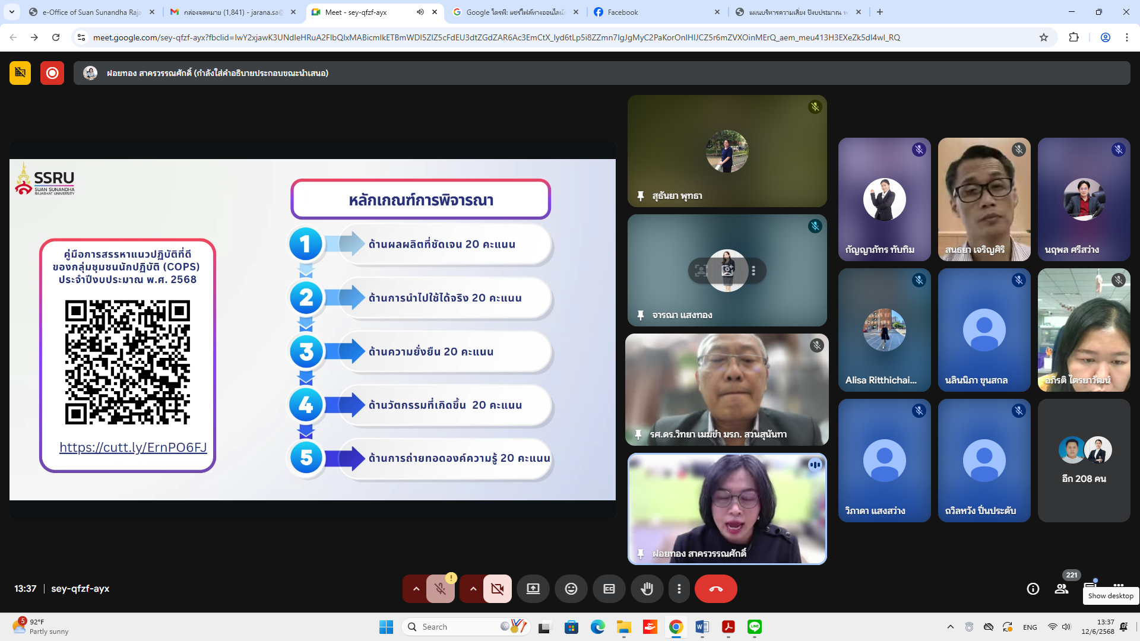
Task: Toggle the muted microphone button
Action: point(440,589)
